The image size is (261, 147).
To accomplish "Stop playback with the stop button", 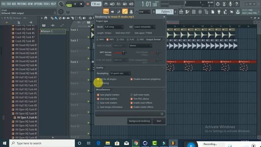I will [x=81, y=4].
